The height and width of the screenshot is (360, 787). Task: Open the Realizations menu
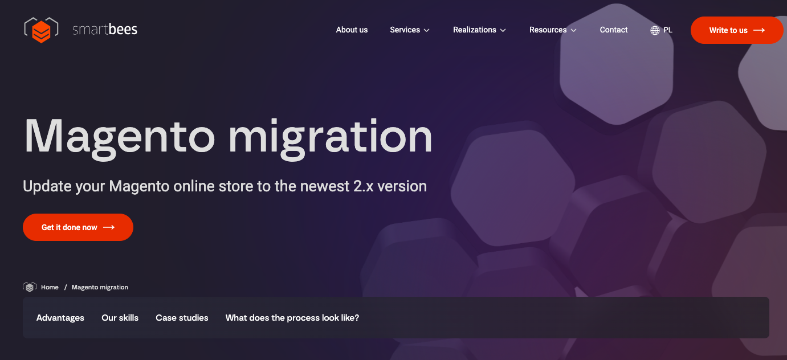pyautogui.click(x=474, y=30)
